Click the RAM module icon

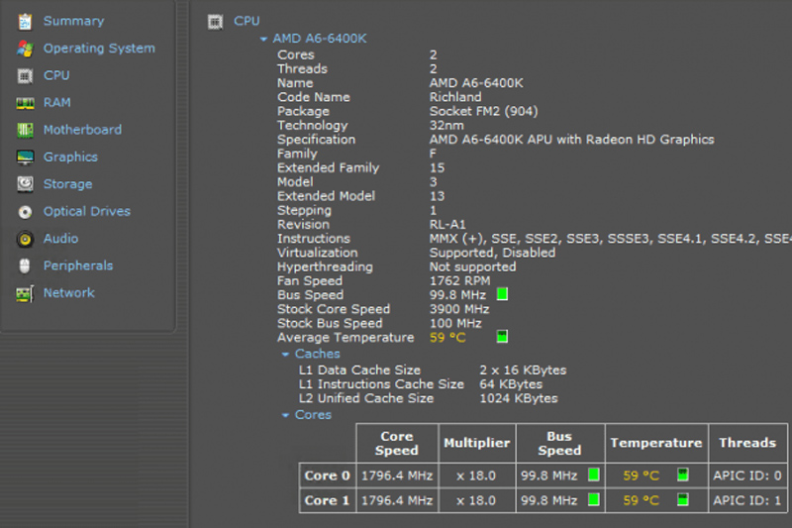(25, 103)
